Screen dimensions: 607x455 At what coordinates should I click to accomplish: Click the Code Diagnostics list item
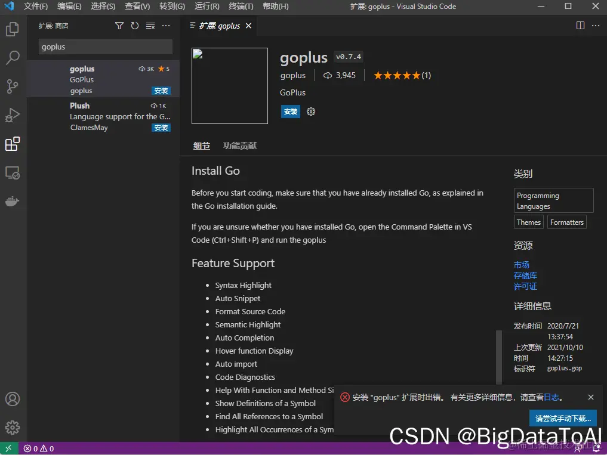point(245,377)
